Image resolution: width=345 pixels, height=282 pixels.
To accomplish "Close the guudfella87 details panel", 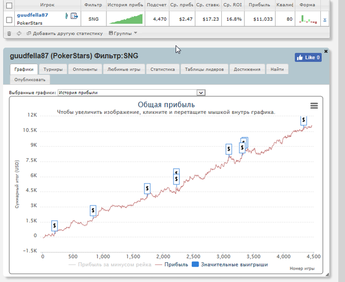I will [326, 51].
